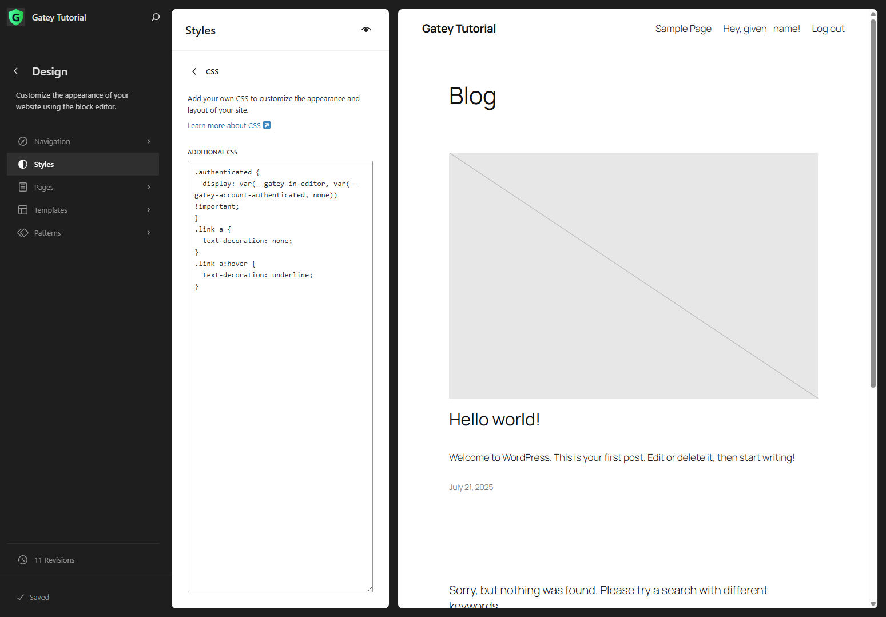
Task: Click the 'Customize the appearance' description text
Action: (x=72, y=101)
